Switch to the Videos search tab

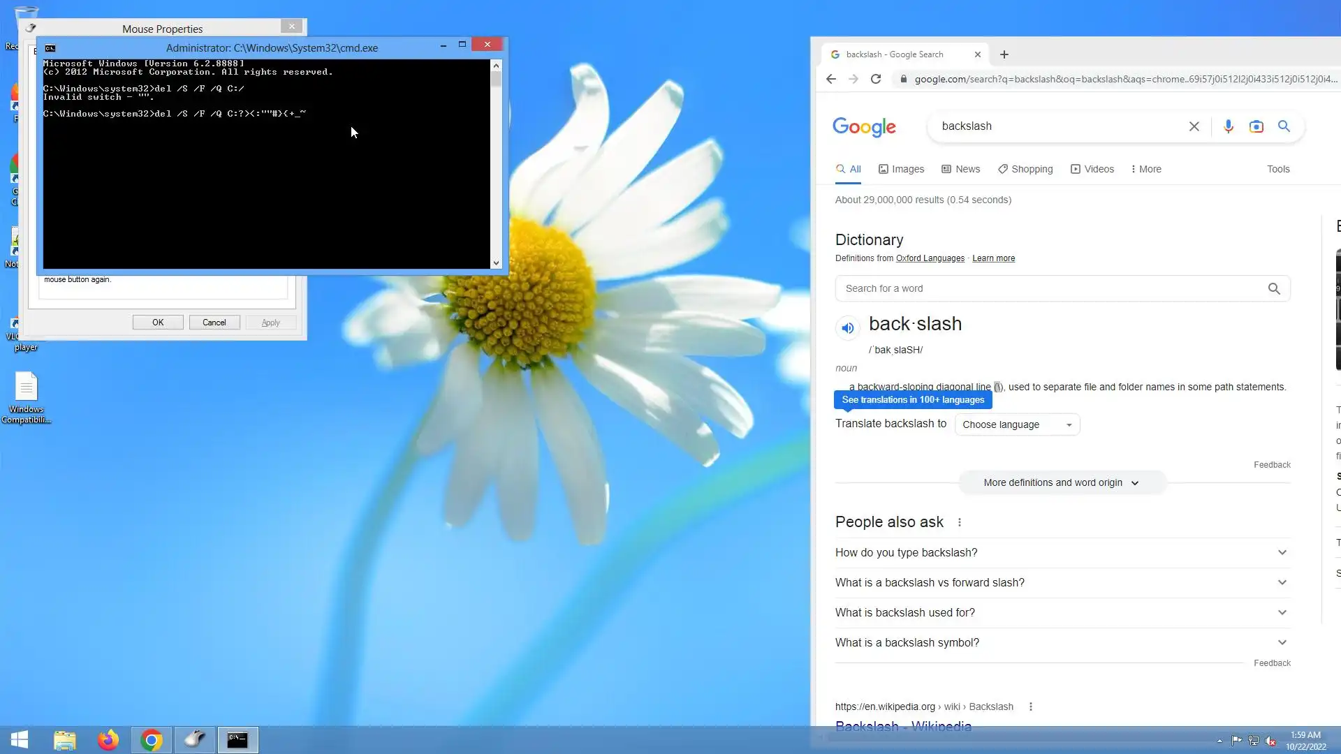(x=1092, y=169)
